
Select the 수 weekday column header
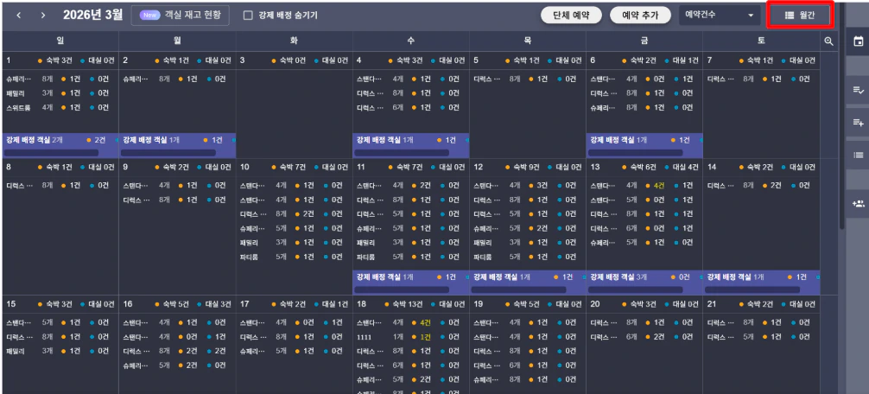(x=410, y=41)
